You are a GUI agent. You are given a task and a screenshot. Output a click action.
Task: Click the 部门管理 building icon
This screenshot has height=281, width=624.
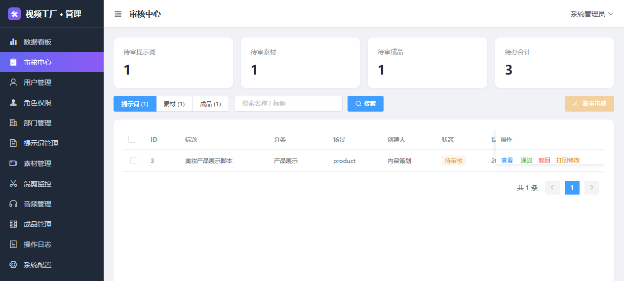tap(13, 123)
